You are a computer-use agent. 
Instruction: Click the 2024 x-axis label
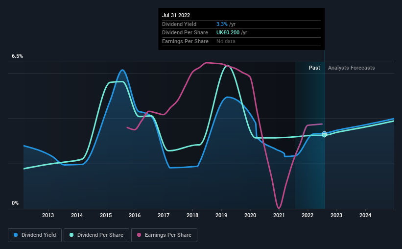(x=365, y=215)
